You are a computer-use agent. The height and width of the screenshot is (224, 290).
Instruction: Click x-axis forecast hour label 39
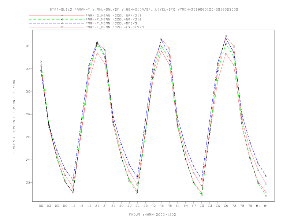pyautogui.click(x=145, y=206)
